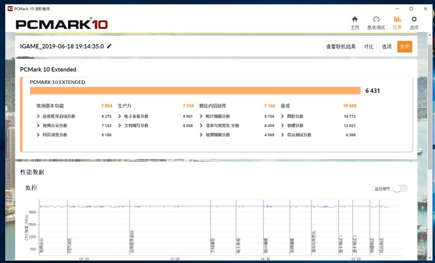Screen dimensions: 435x263
Task: Click the 视频会议 marker on the monitoring chart
Action: click(42, 245)
